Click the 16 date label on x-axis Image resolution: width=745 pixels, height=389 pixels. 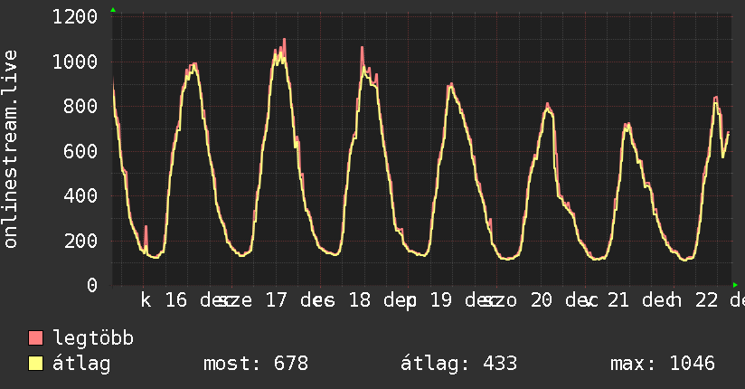(175, 300)
